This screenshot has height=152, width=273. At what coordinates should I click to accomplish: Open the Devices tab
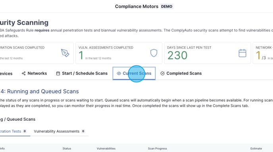6,74
